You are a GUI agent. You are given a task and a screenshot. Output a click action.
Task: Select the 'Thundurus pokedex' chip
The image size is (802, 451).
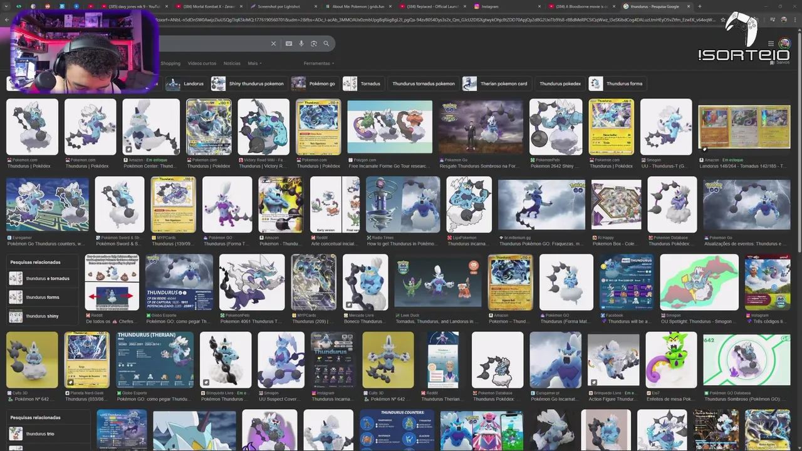(x=560, y=83)
